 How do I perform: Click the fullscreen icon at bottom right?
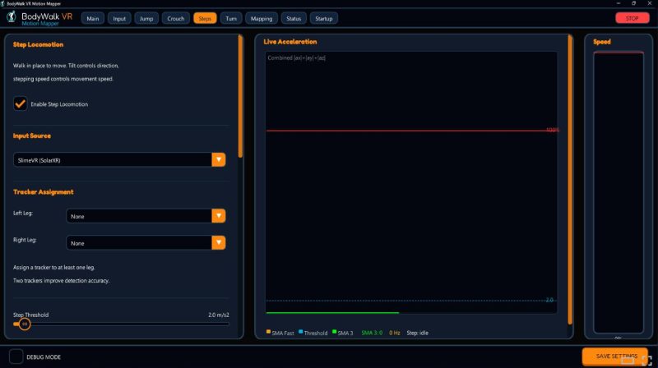click(x=646, y=361)
